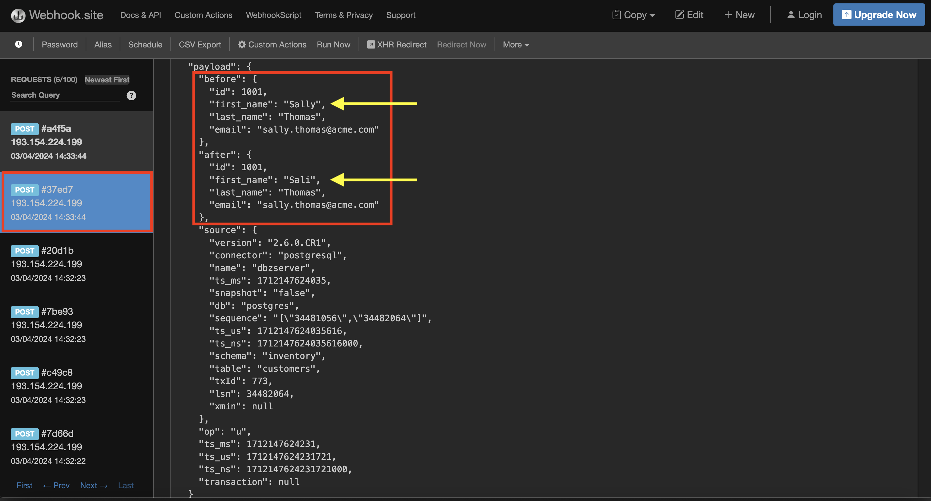Click the Run Now button
This screenshot has height=501, width=931.
coord(333,44)
